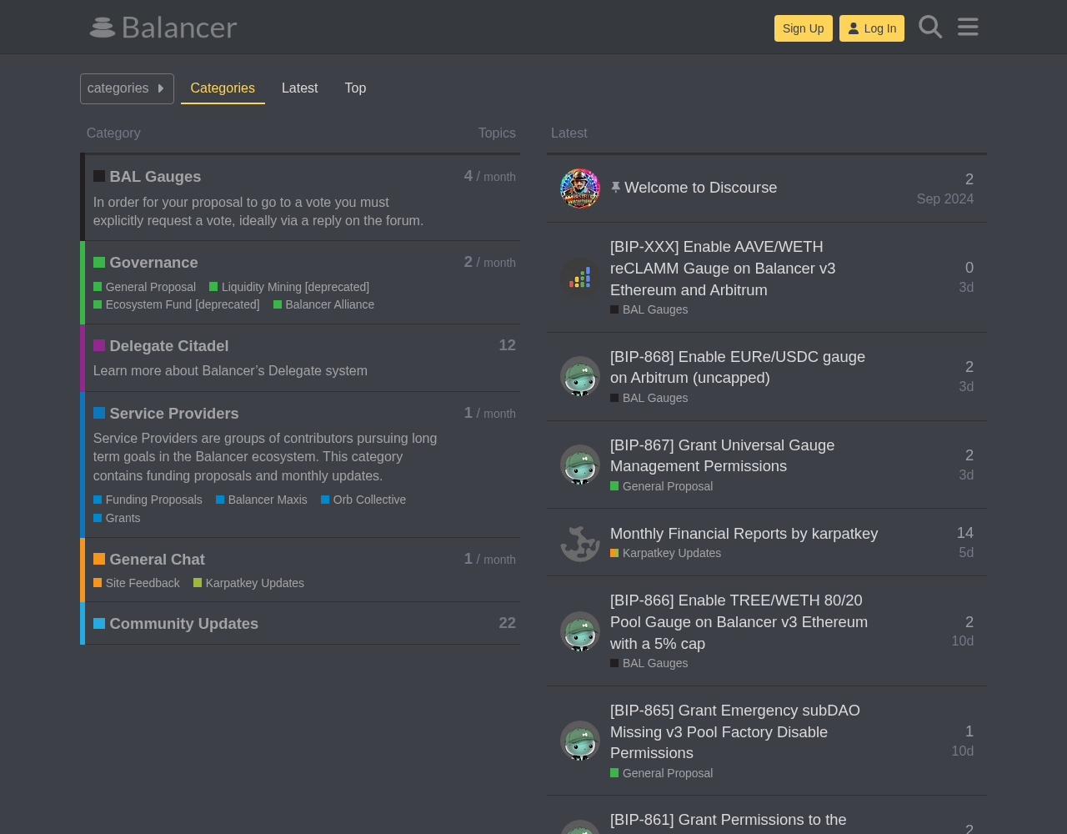Click 14 replies count on Monthly Financial Reports
1067x834 pixels.
[x=965, y=533]
